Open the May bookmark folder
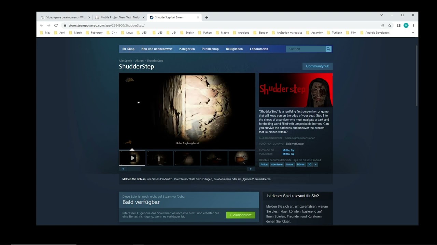Image resolution: width=437 pixels, height=245 pixels. coord(45,33)
